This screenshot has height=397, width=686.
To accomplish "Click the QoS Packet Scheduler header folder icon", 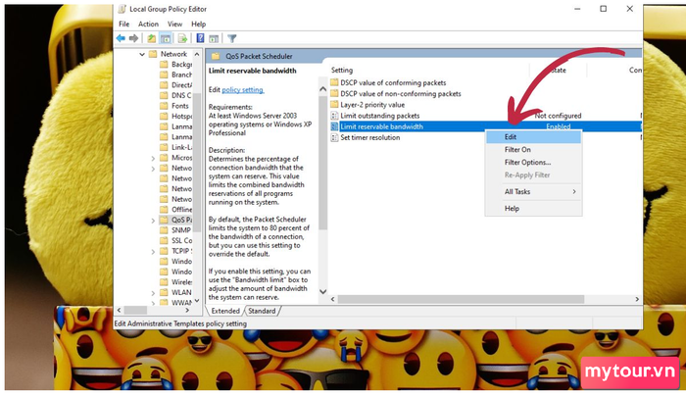I will tap(216, 56).
